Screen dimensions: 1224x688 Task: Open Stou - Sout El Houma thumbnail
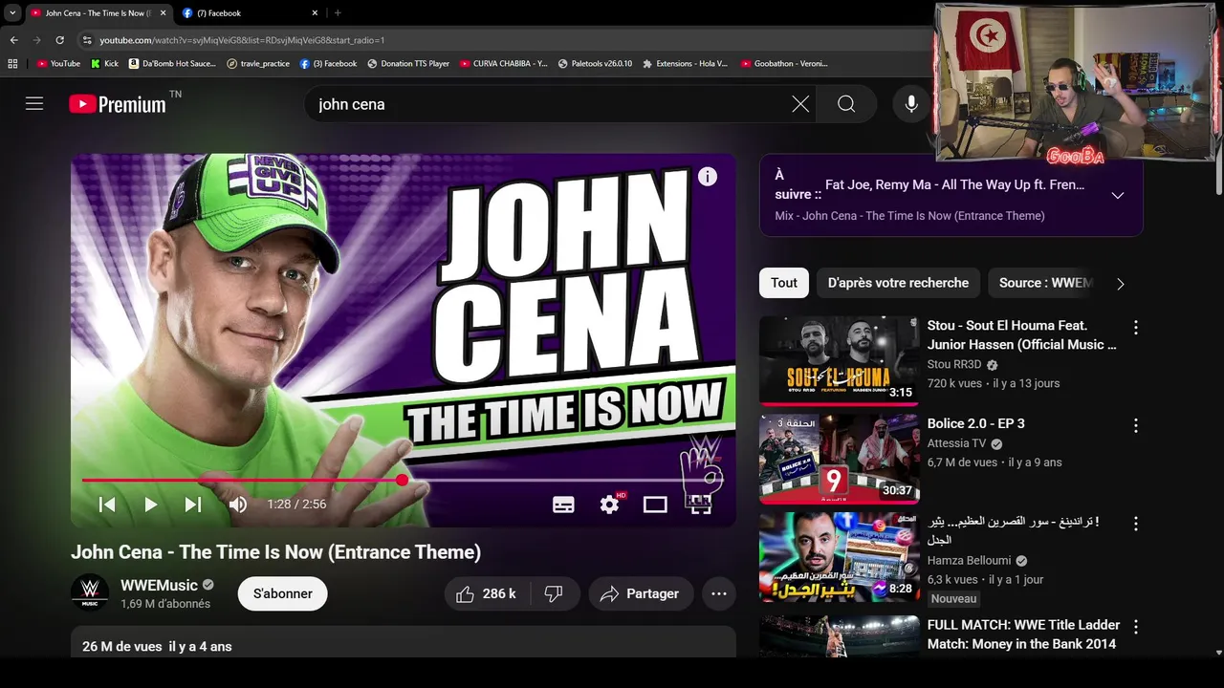point(840,360)
